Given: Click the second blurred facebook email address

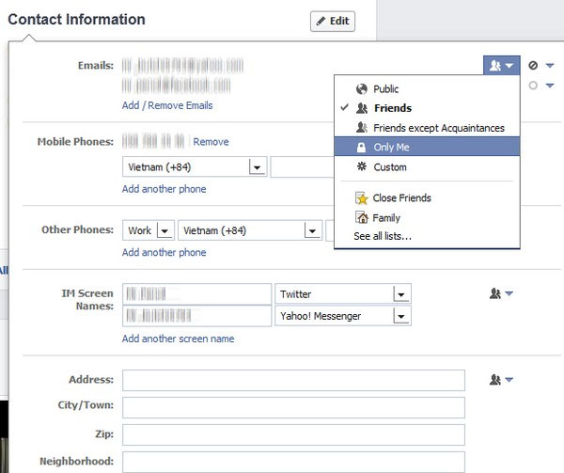Looking at the screenshot, I should pos(177,86).
